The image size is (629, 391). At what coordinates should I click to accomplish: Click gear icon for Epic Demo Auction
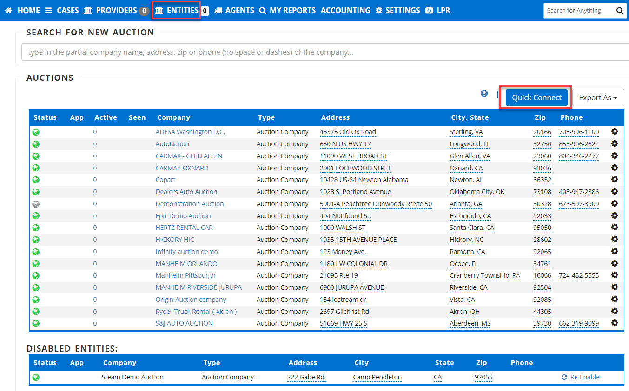(614, 215)
